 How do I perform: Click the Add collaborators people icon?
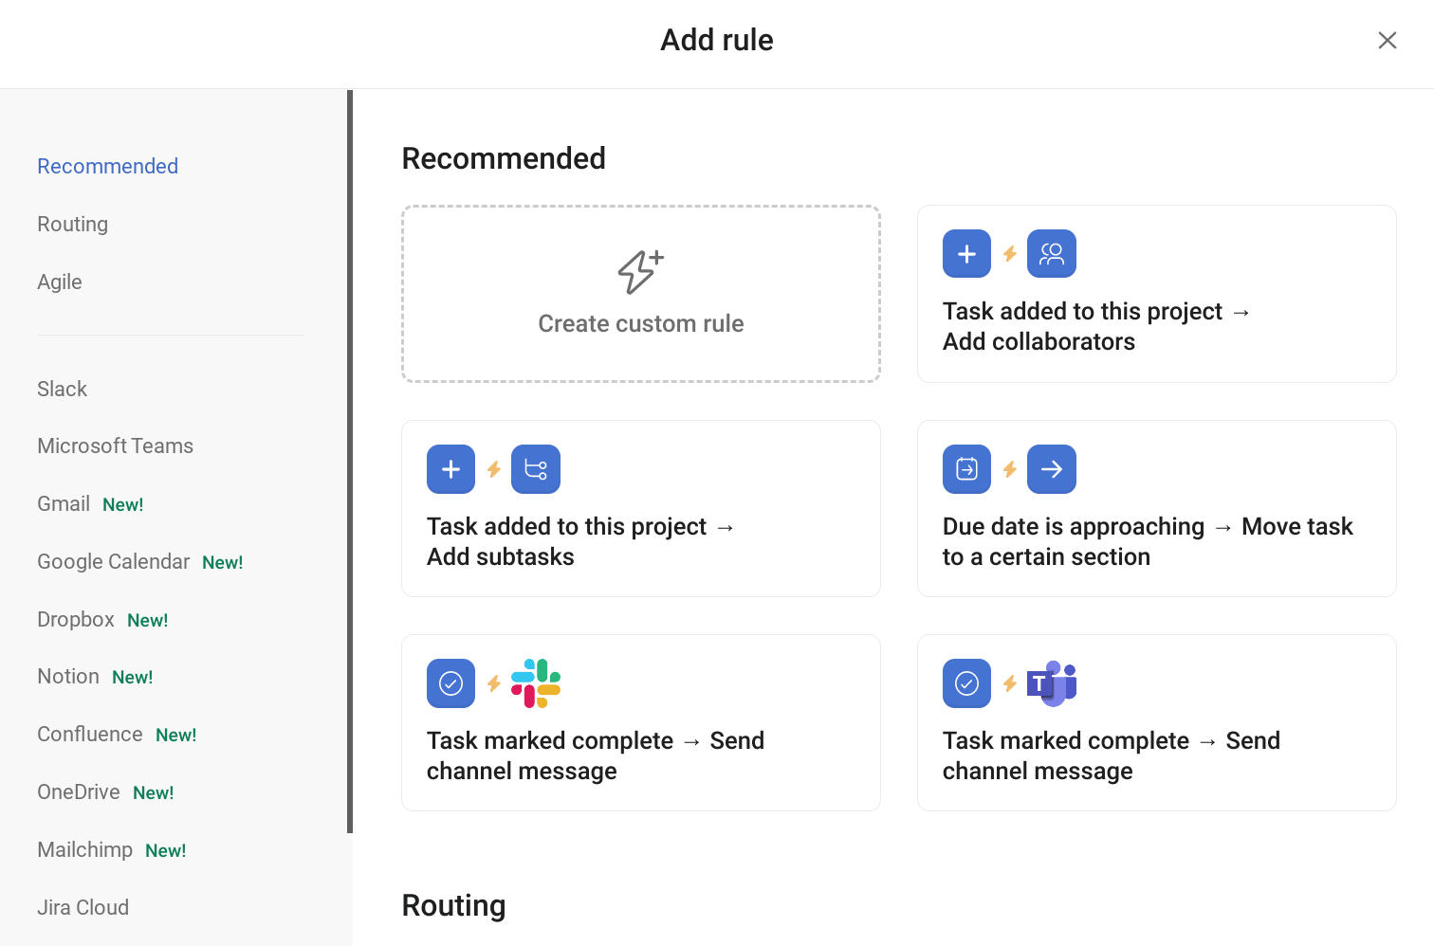click(1052, 254)
